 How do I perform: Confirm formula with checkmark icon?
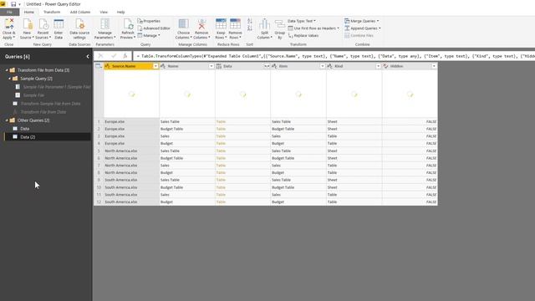point(114,56)
